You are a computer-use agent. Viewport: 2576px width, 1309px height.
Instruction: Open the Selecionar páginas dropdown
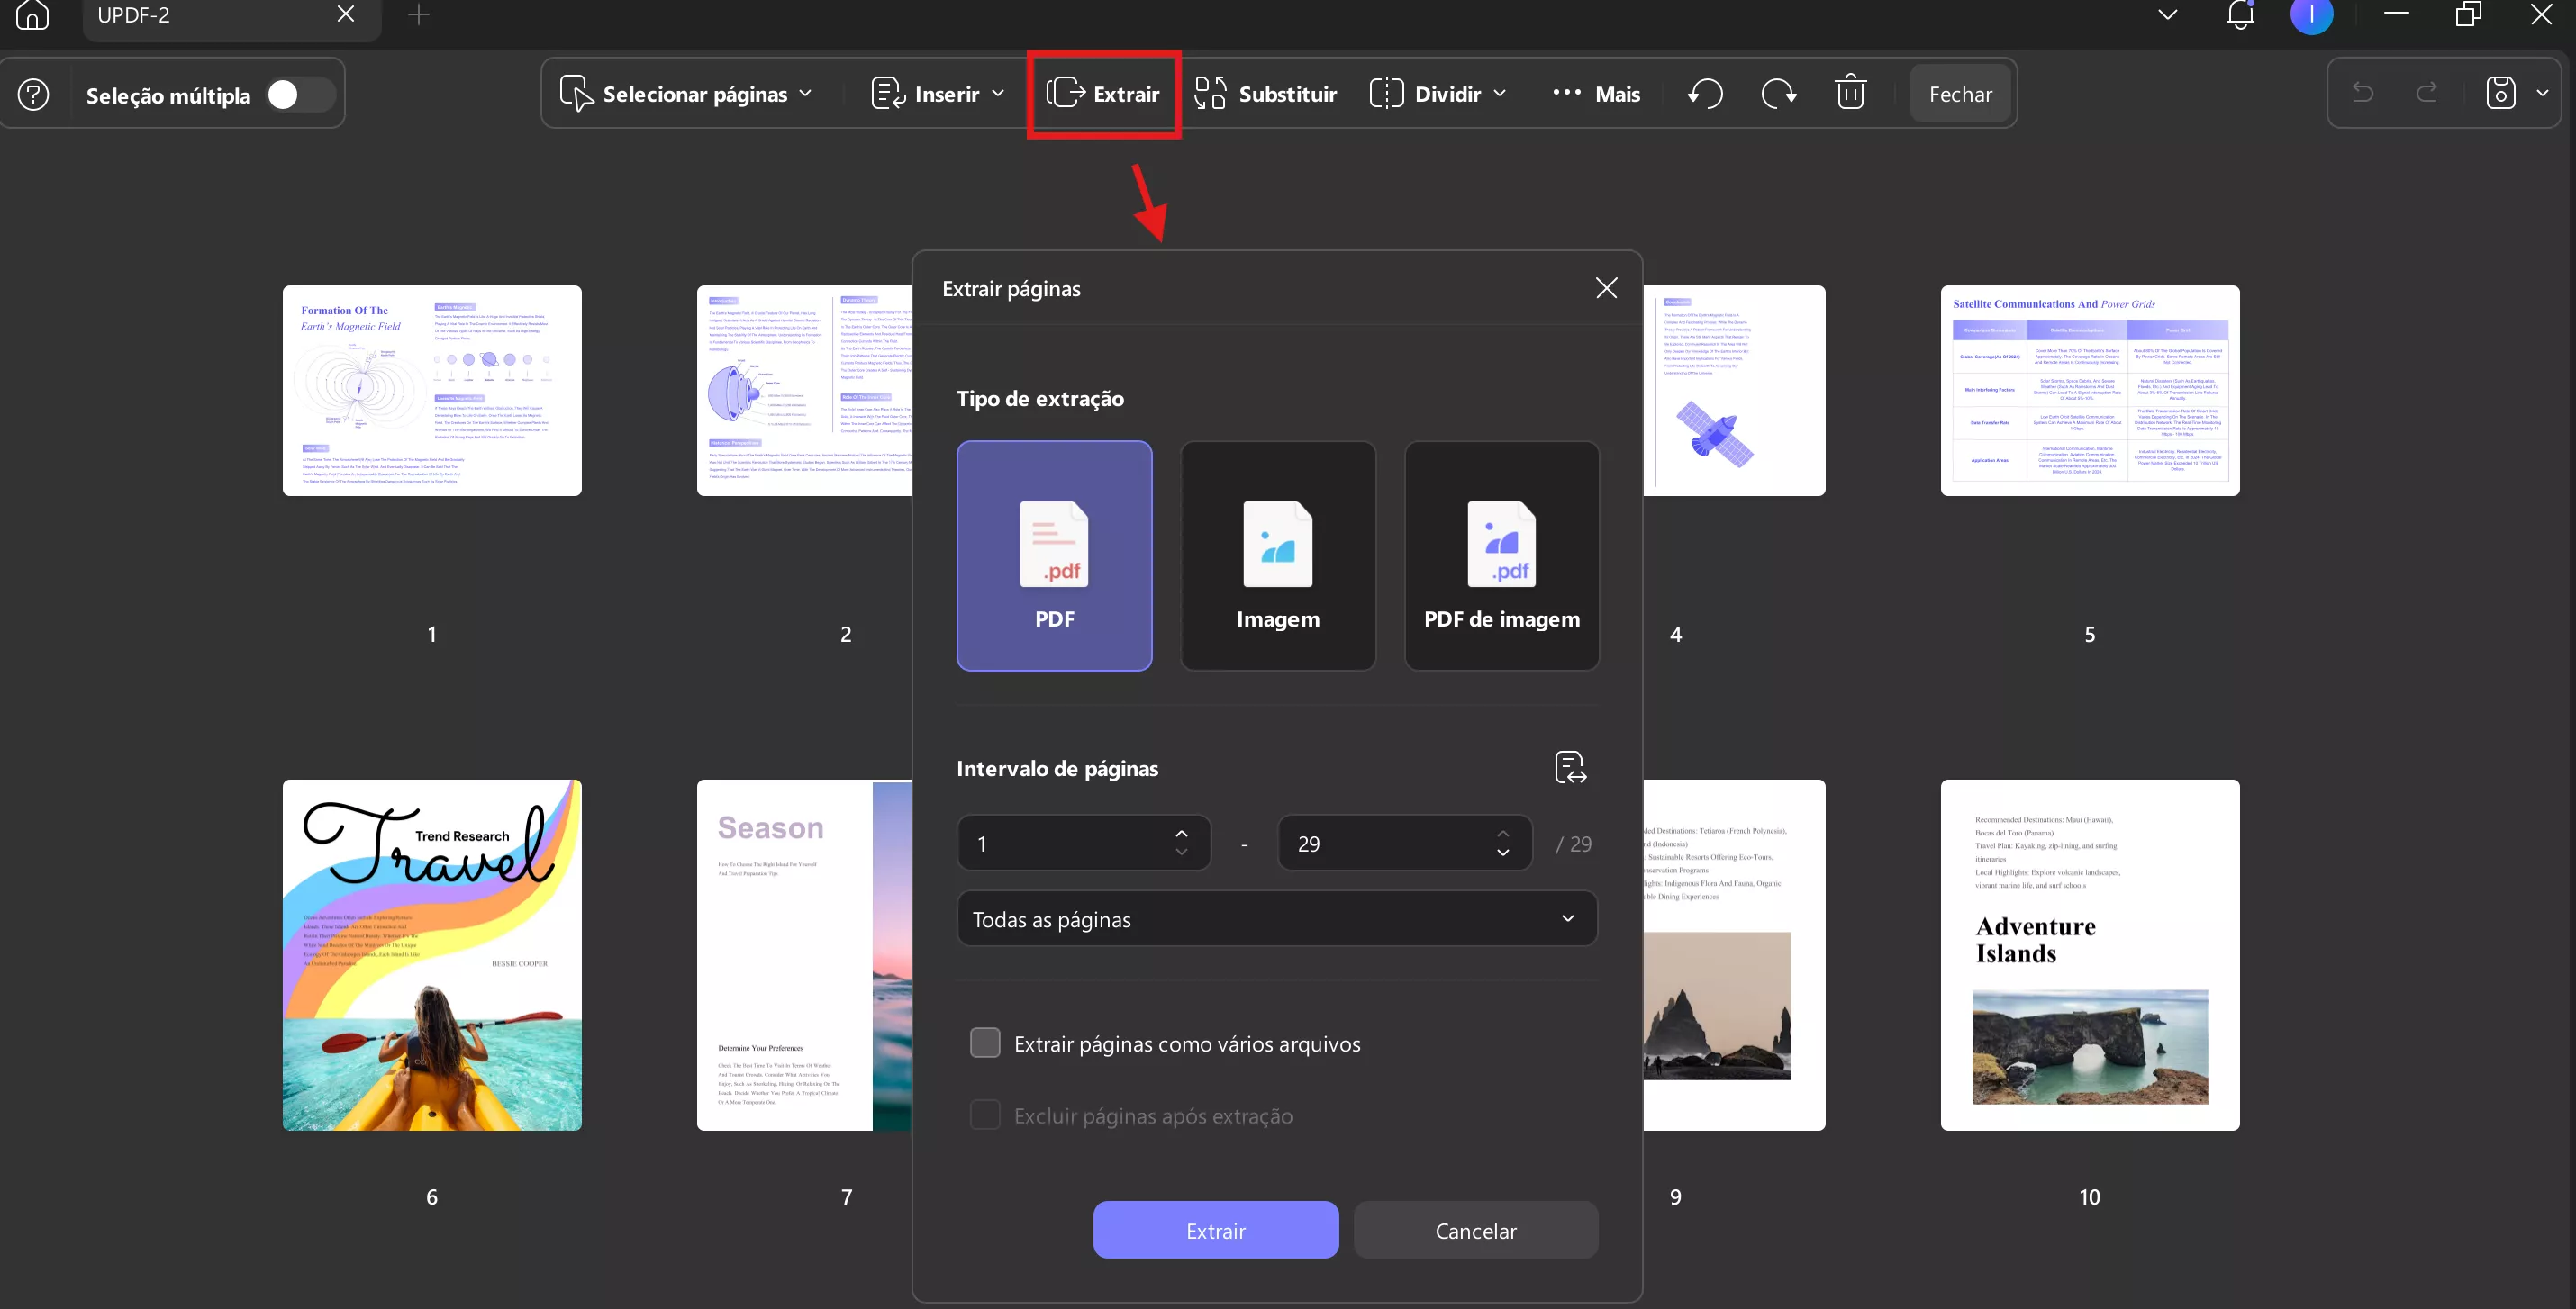[686, 94]
